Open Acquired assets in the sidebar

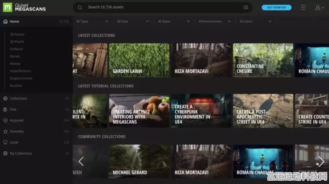pos(36,120)
